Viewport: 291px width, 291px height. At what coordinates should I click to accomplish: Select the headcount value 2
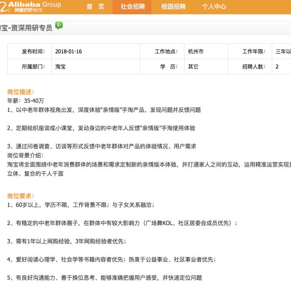point(277,67)
